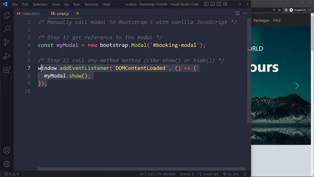Click the Step 2 comment line
Image resolution: width=314 pixels, height=177 pixels.
click(131, 60)
